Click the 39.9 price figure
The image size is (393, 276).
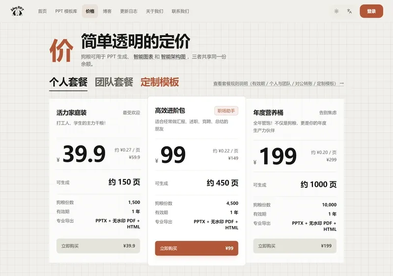pyautogui.click(x=84, y=154)
